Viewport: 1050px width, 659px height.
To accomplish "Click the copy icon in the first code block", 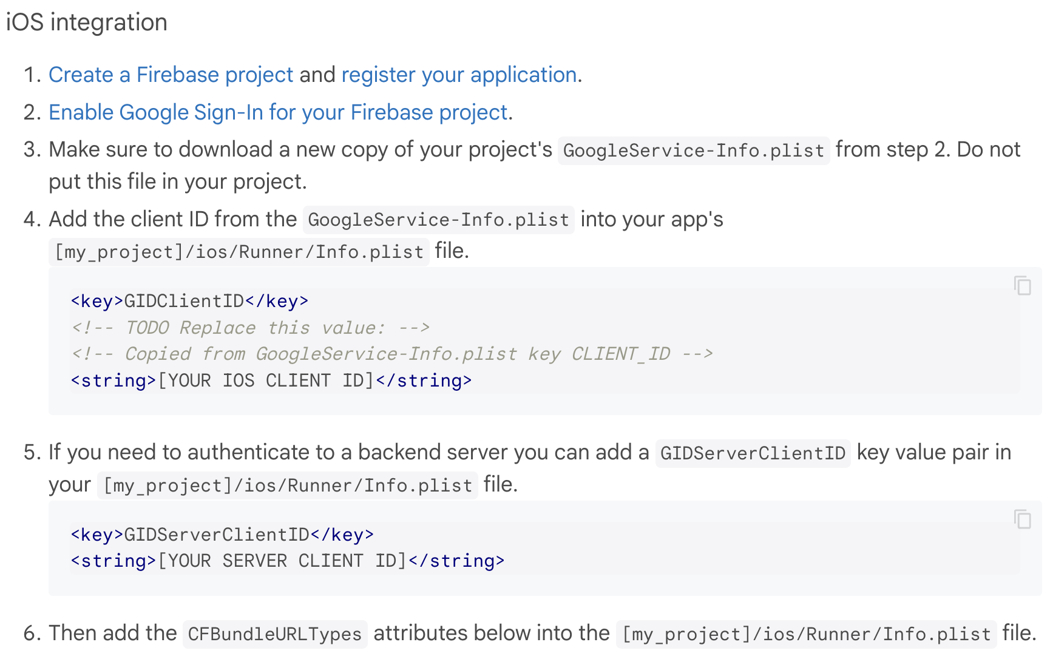I will (1023, 285).
